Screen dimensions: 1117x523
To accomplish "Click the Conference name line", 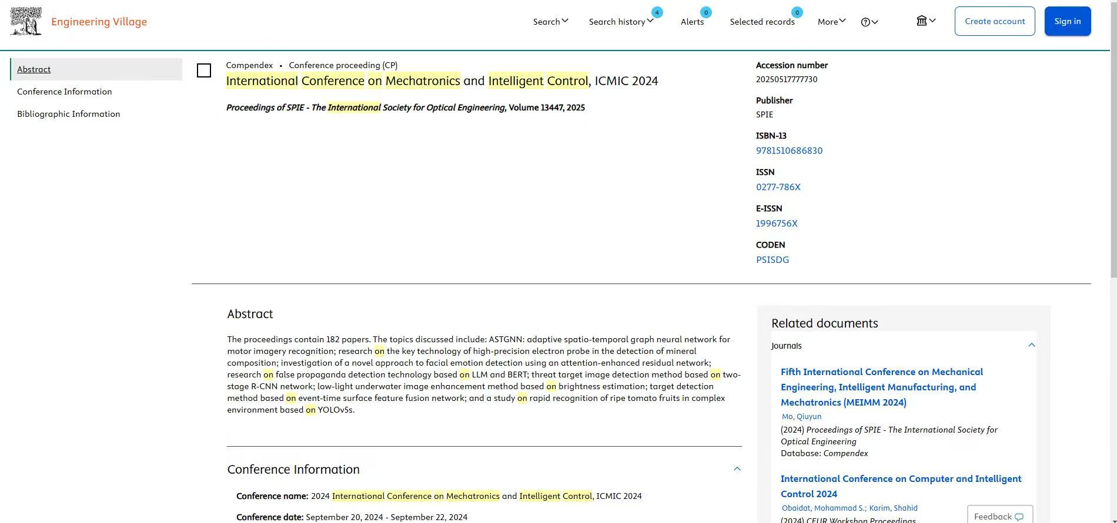I will point(439,496).
